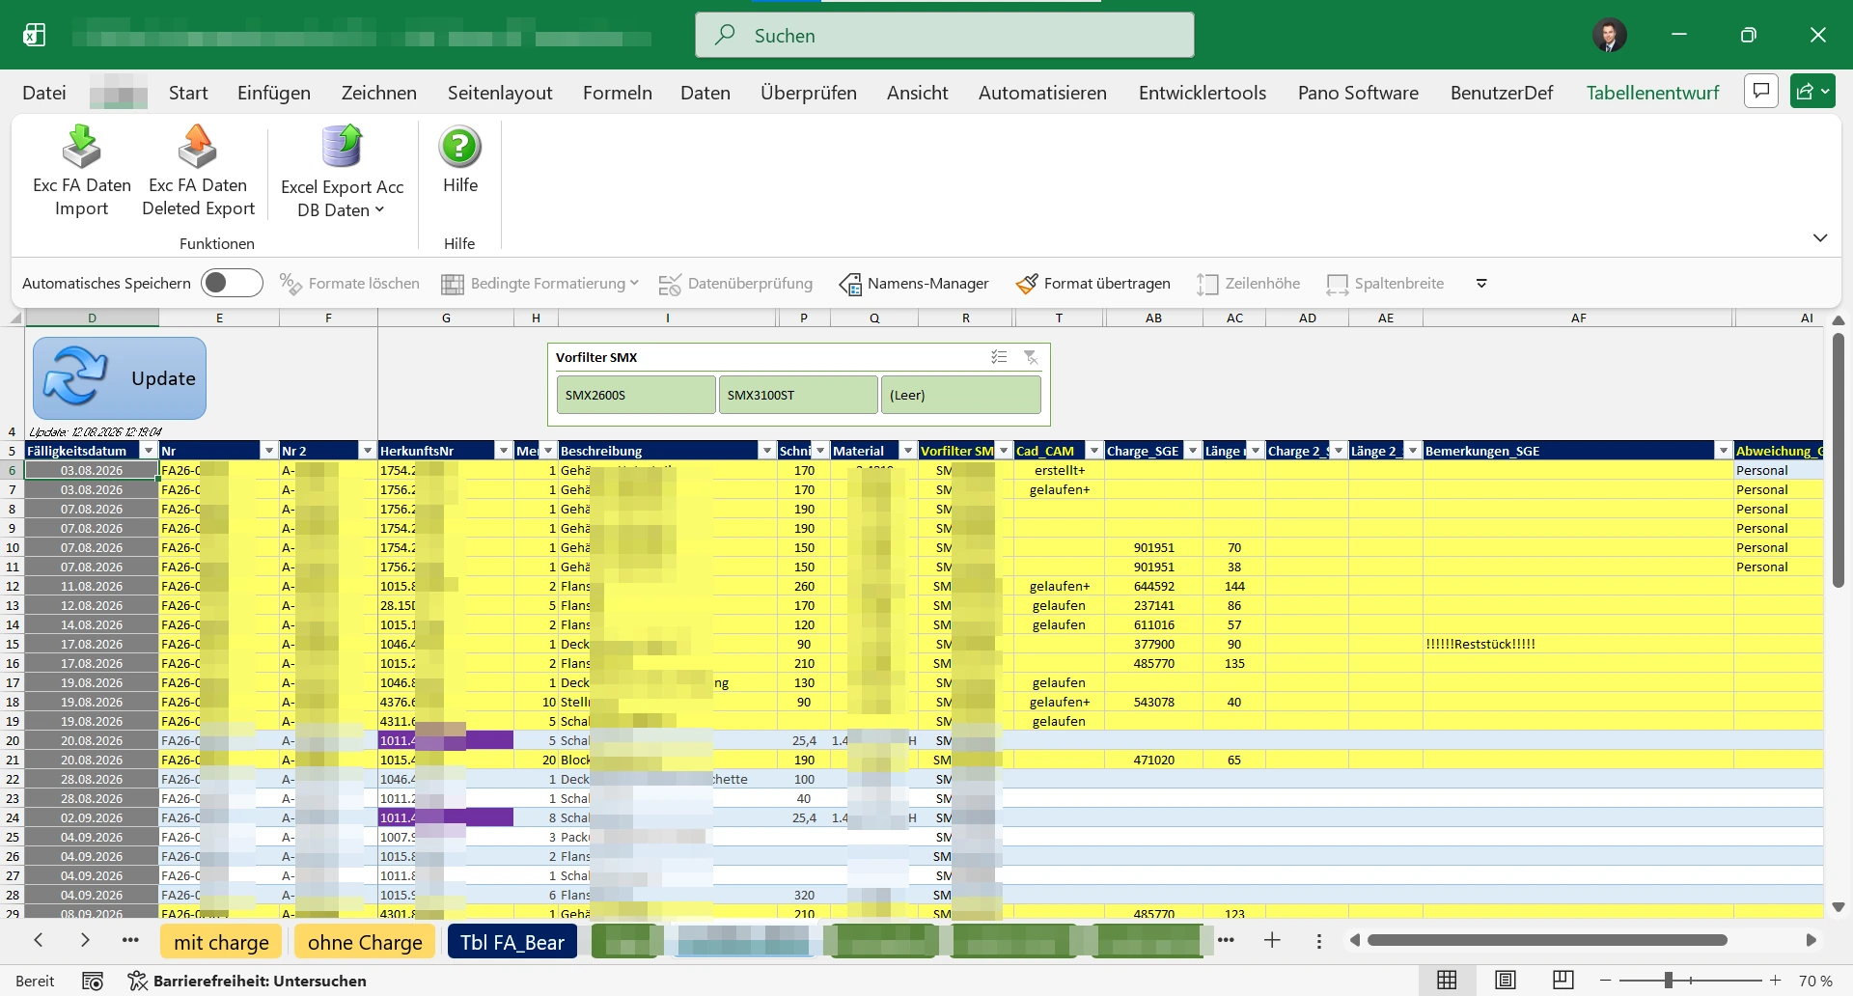Viewport: 1853px width, 996px height.
Task: Go to next sheet arrow
Action: click(x=85, y=940)
